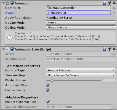Click the Babylon Class label
Viewport: 117px width, 110px height.
(15, 59)
